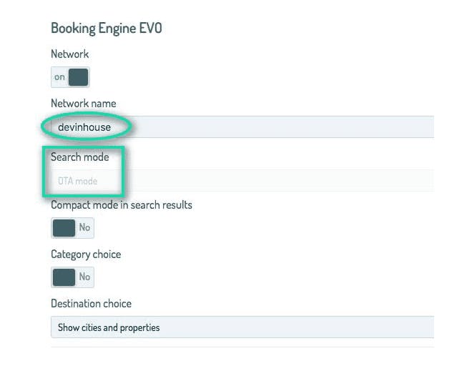Click the Network label

[70, 54]
